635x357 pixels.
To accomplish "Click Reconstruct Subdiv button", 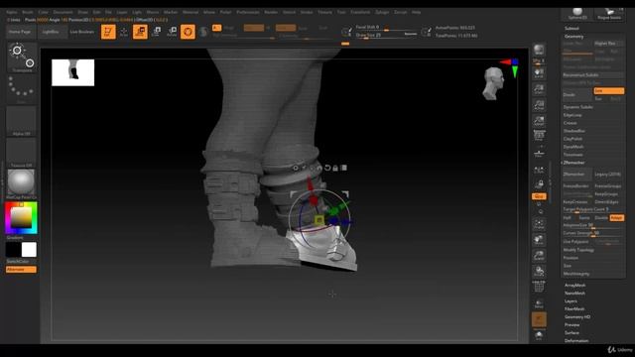I will click(593, 75).
